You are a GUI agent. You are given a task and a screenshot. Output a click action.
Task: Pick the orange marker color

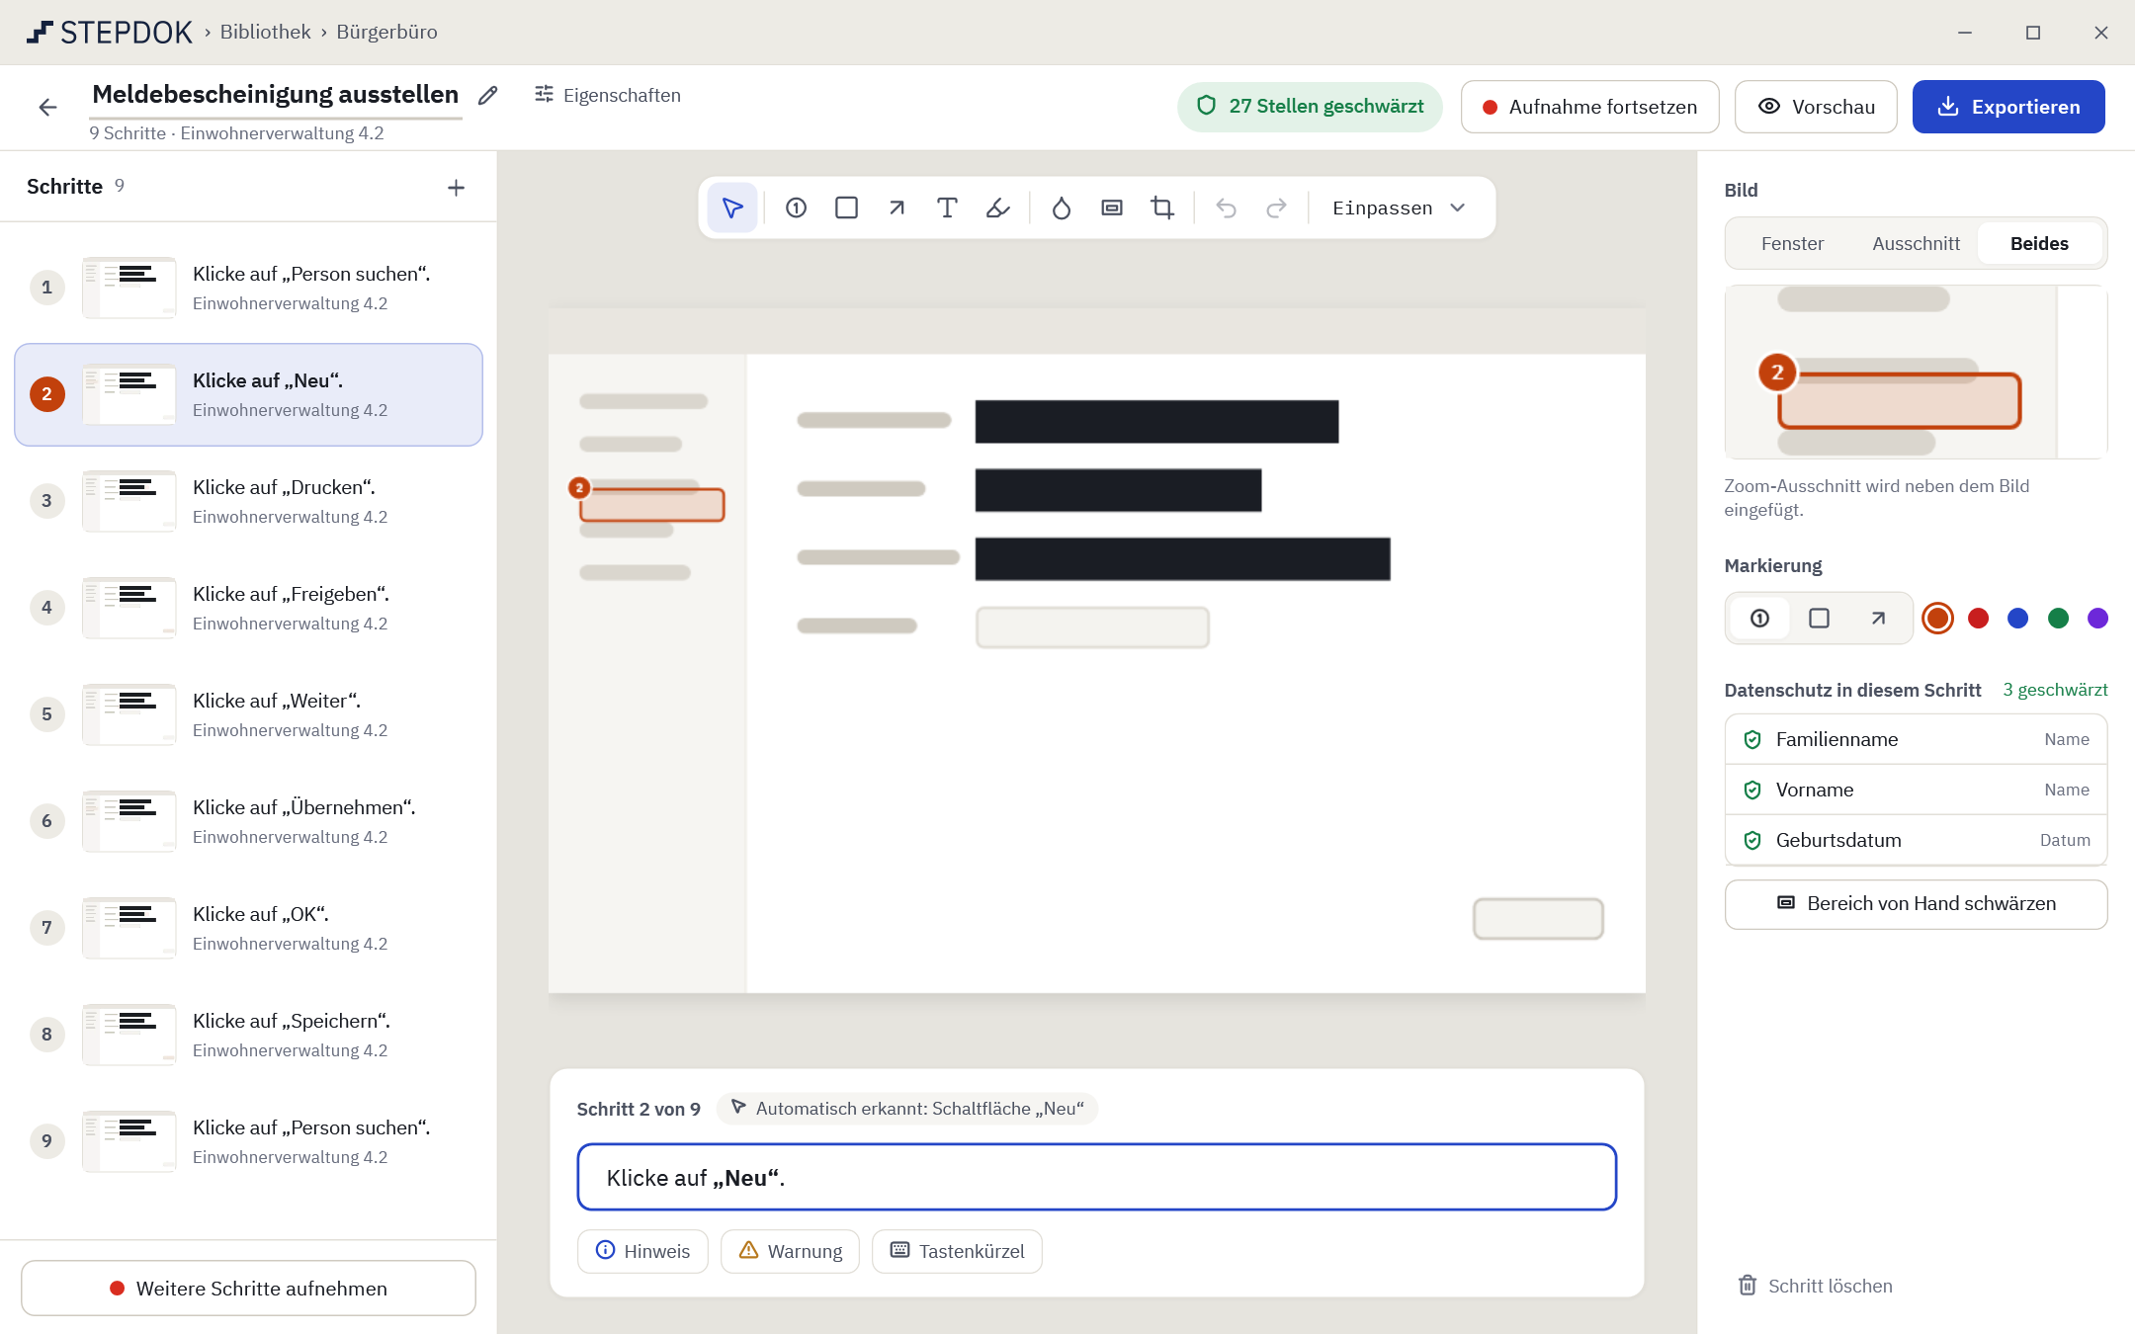[1937, 619]
